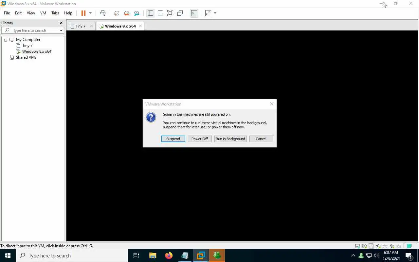The width and height of the screenshot is (419, 262).
Task: Open the Tabs menu
Action: coord(55,13)
